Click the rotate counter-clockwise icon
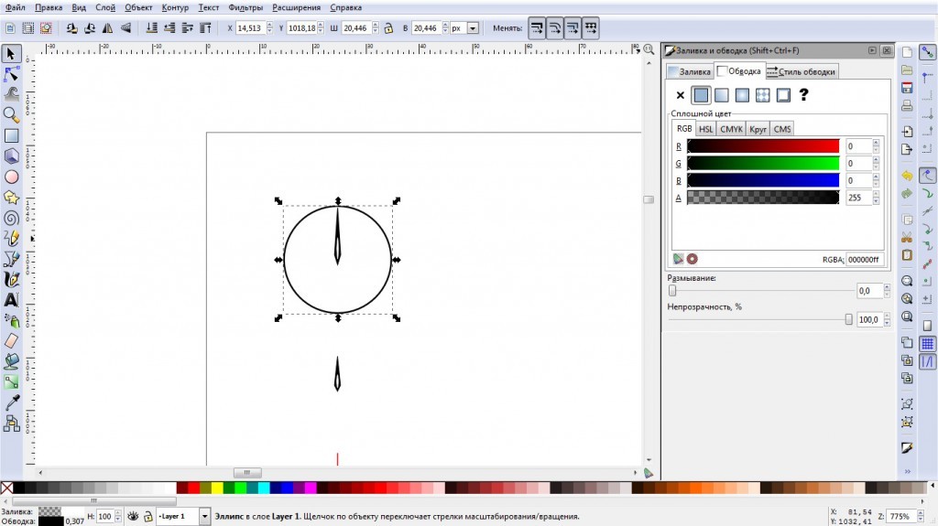The width and height of the screenshot is (938, 526). point(71,28)
